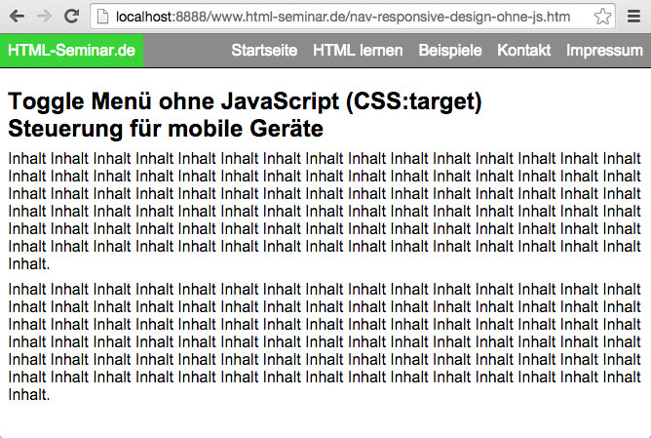Open the HTML-Seminar.de logo link
The height and width of the screenshot is (438, 651).
tap(71, 51)
